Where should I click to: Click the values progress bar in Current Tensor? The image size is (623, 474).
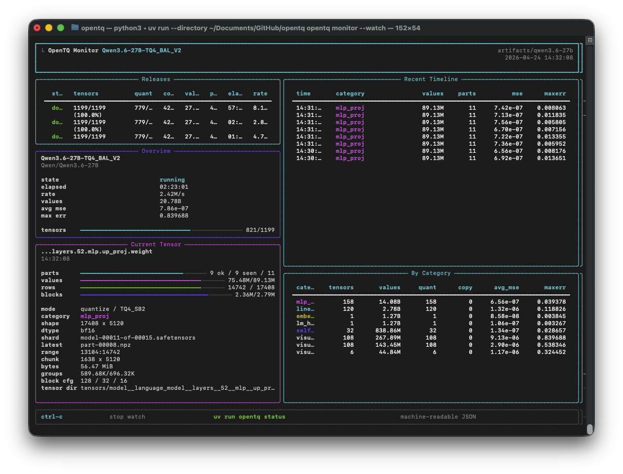tap(152, 281)
